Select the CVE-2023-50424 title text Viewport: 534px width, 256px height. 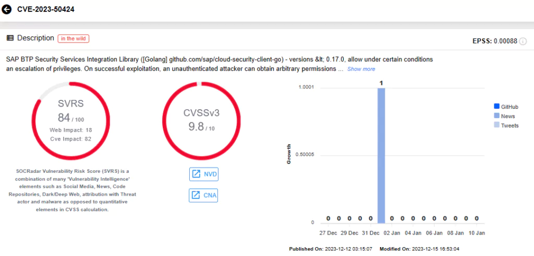[x=46, y=9]
